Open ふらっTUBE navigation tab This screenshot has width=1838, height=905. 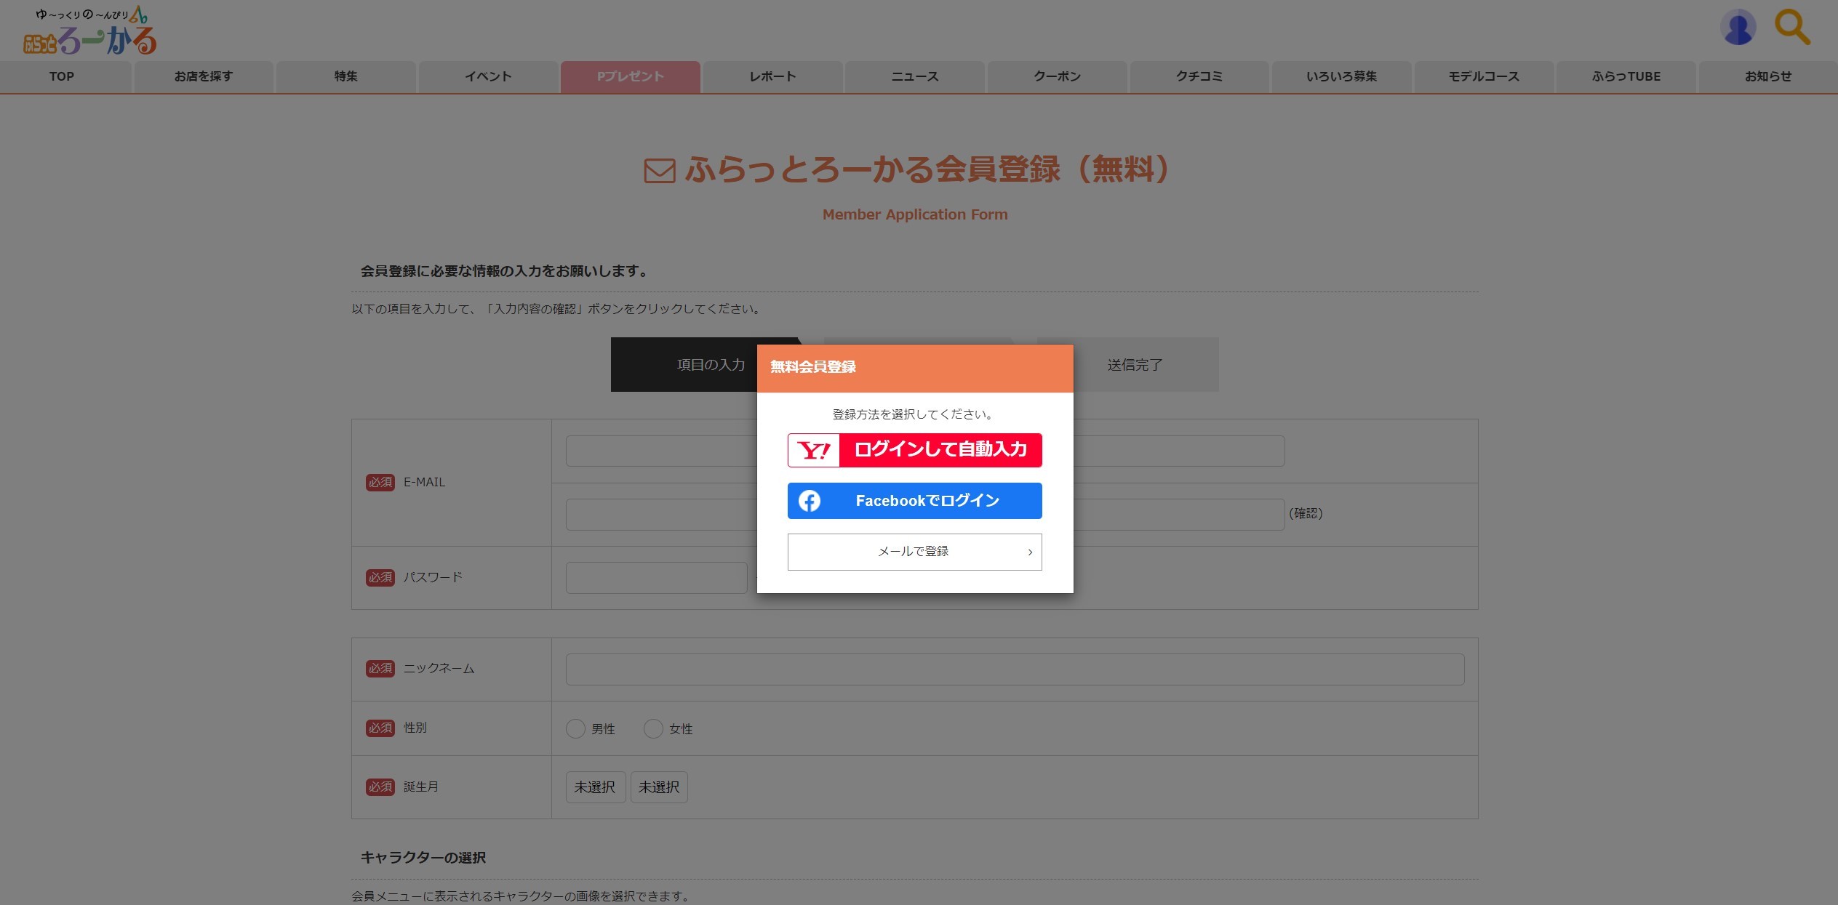click(x=1626, y=77)
